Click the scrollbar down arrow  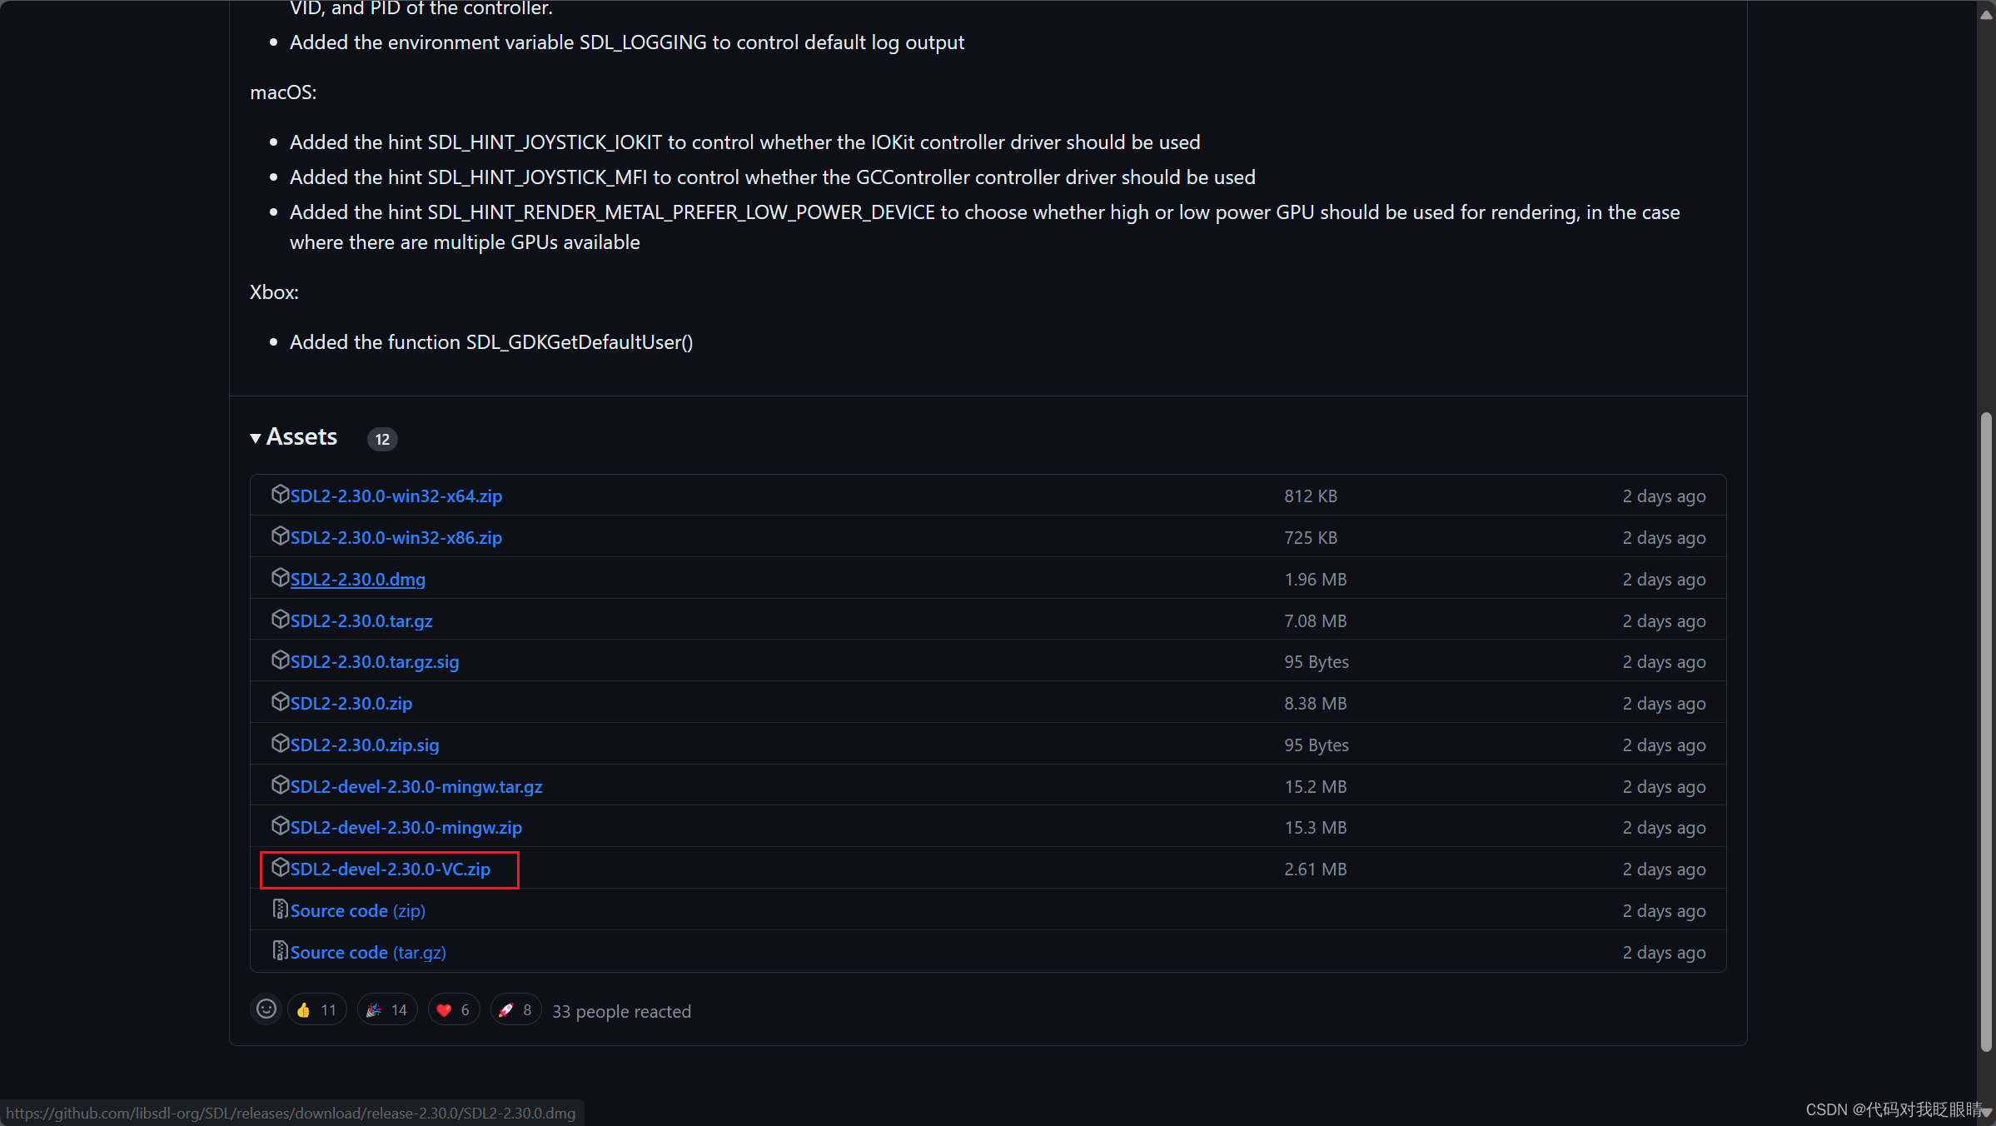[x=1986, y=1113]
